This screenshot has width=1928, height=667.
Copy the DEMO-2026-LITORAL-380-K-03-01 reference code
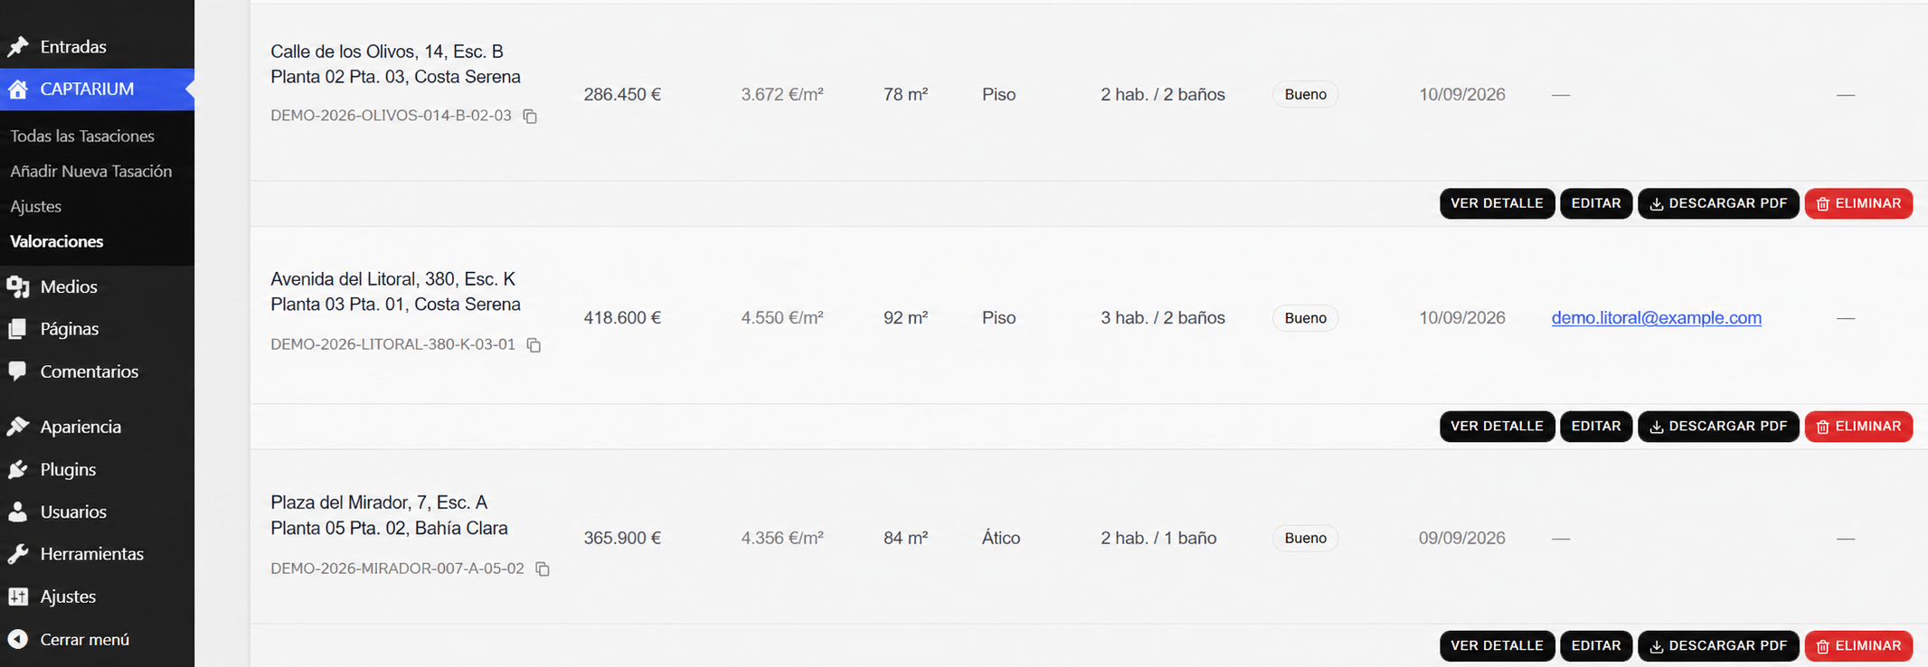tap(534, 345)
